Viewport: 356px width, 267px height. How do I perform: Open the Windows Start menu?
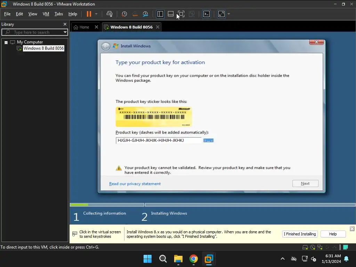[x=147, y=259]
